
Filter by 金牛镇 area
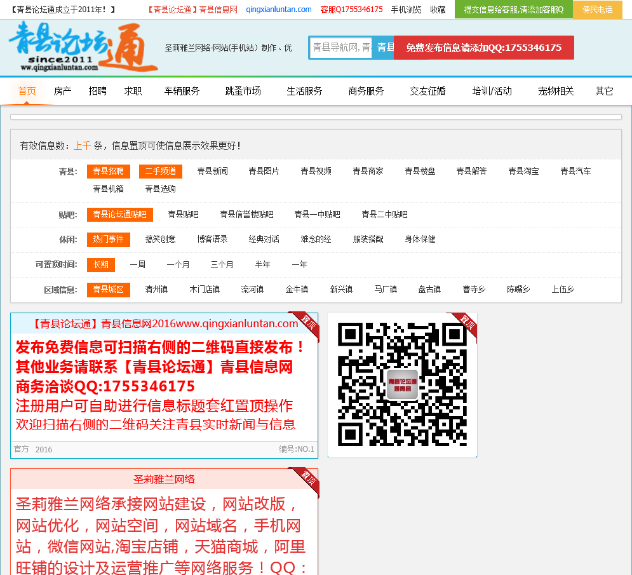(297, 290)
